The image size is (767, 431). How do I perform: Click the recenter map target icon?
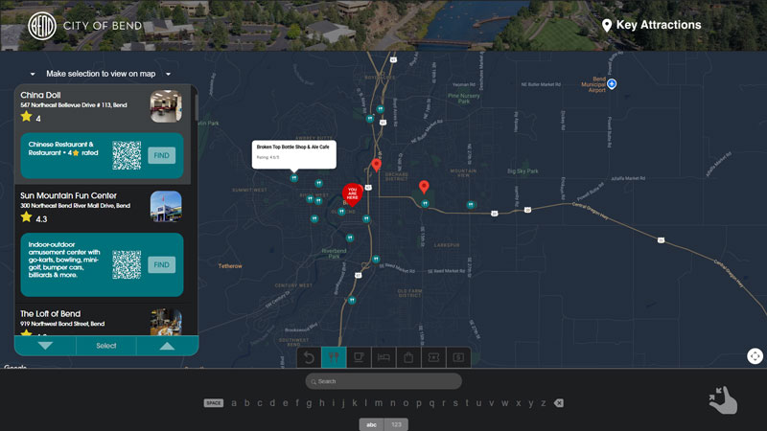click(x=755, y=356)
